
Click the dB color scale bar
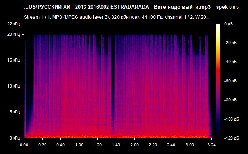[218, 81]
